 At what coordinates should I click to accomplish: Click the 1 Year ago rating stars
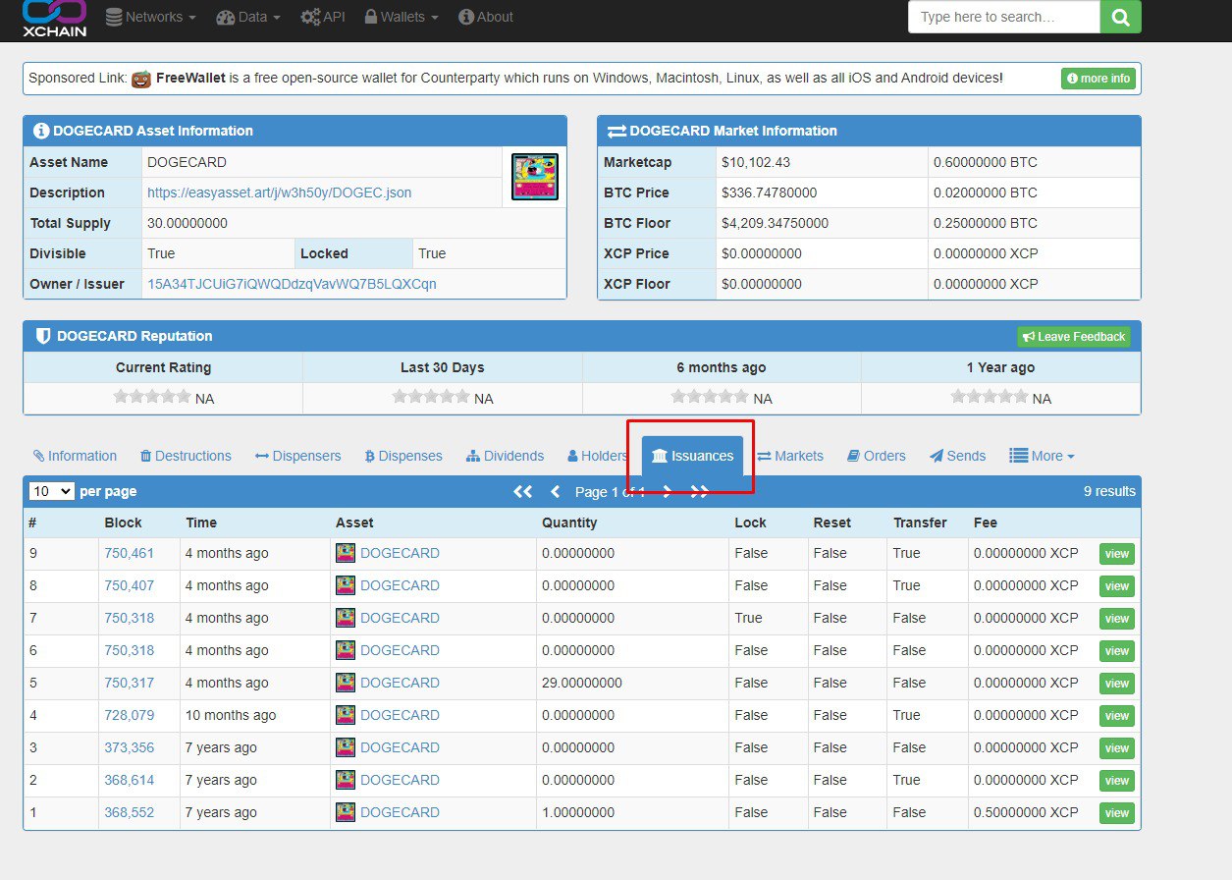990,397
